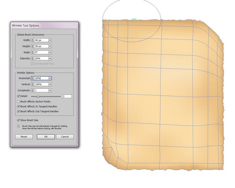Click the Horizontal stepper arrows
This screenshot has width=235, height=188.
pyautogui.click(x=33, y=78)
